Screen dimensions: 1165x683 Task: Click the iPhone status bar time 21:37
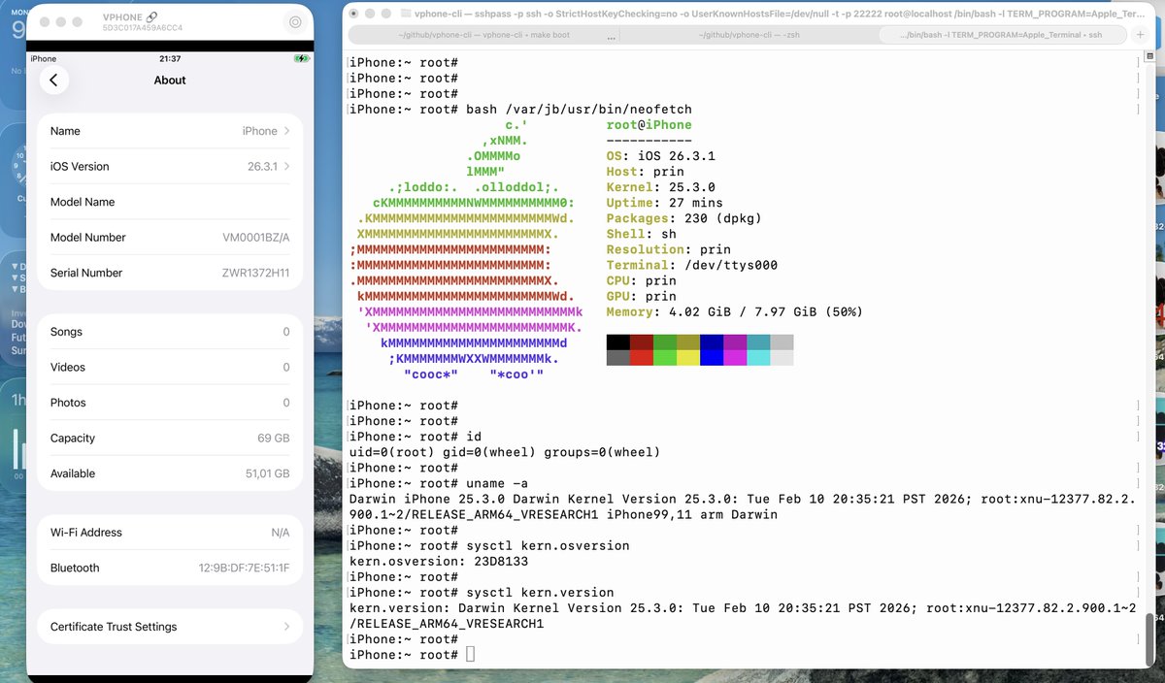point(170,59)
